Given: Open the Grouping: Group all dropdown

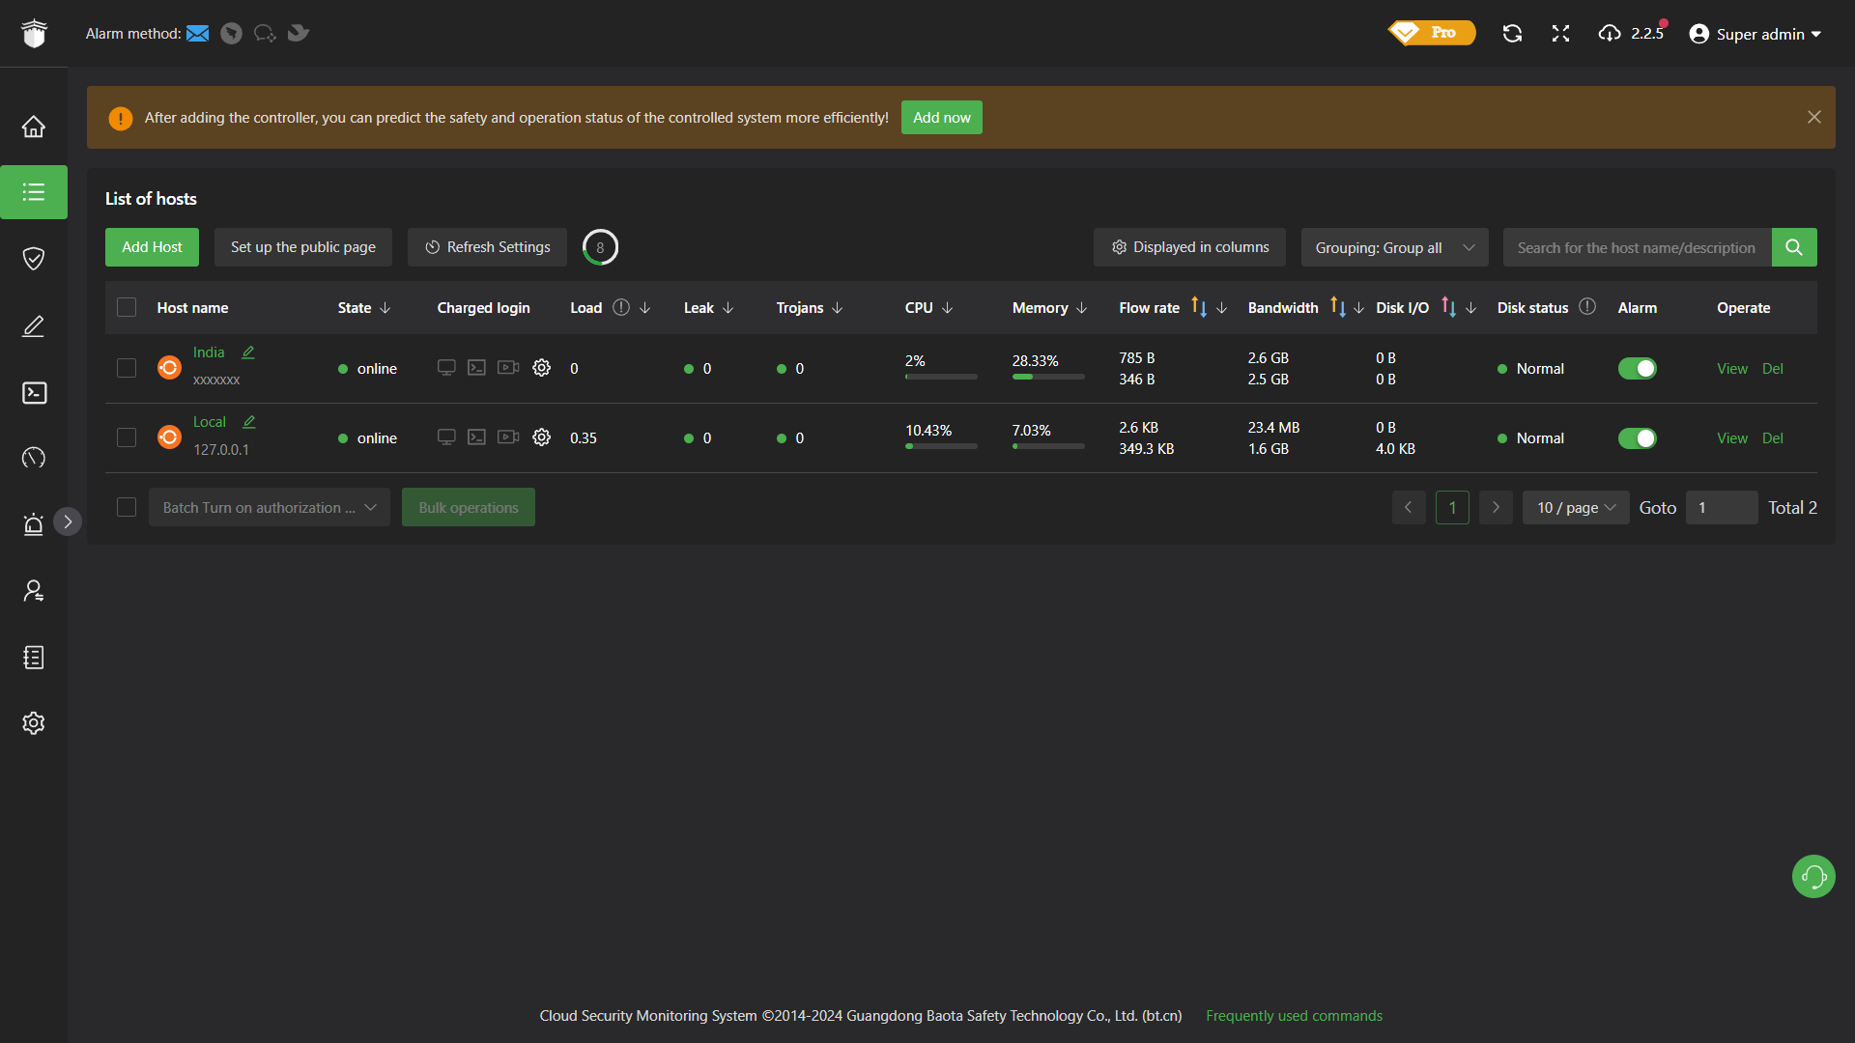Looking at the screenshot, I should 1394,247.
